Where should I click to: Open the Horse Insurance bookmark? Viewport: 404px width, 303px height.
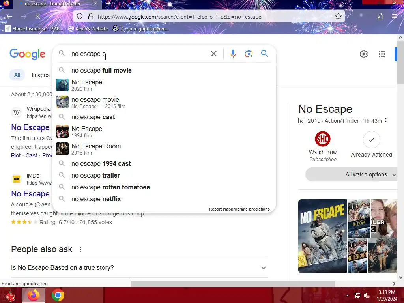34,28
